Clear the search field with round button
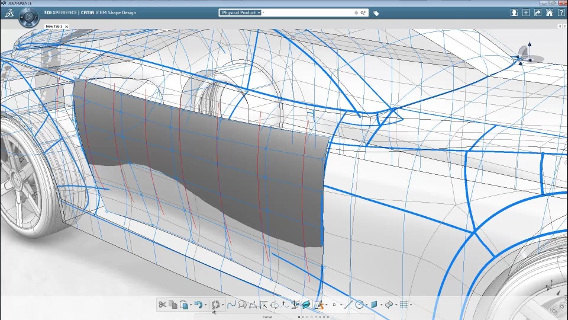 tap(356, 12)
